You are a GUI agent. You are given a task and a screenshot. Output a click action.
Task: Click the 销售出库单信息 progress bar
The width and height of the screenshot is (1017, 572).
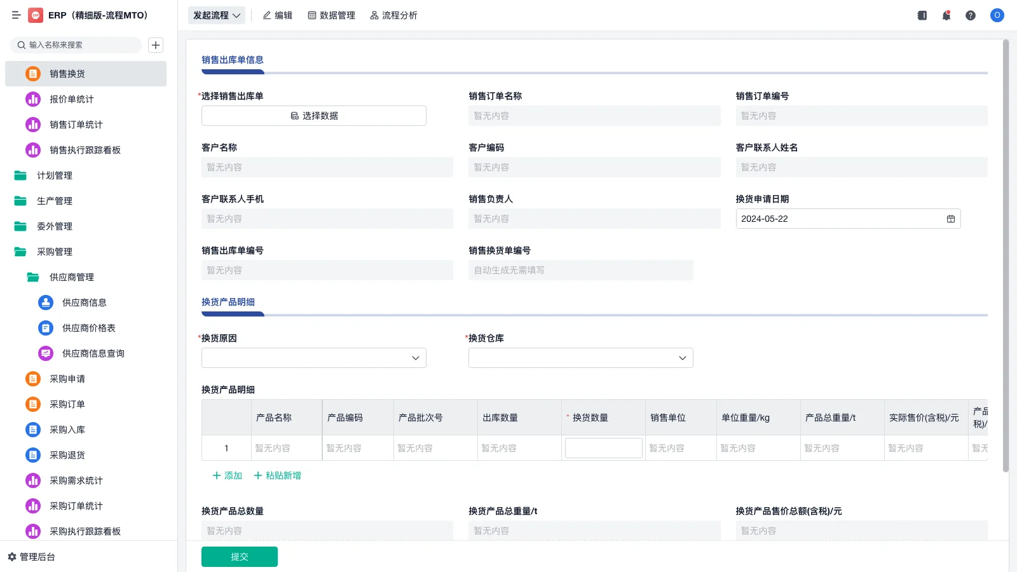(233, 72)
